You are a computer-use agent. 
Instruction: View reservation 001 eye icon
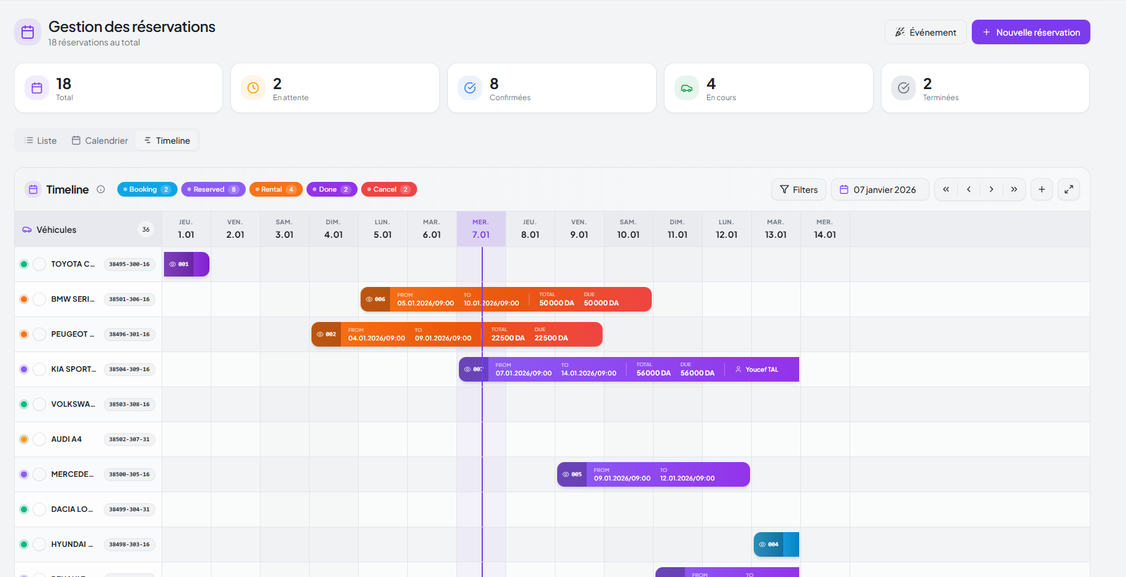click(173, 264)
